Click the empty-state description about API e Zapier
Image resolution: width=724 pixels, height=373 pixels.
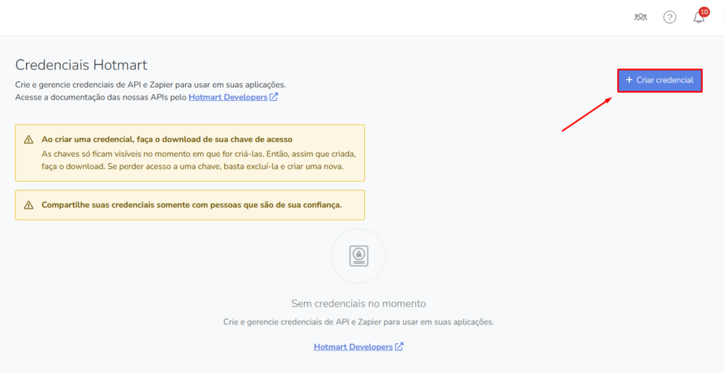click(358, 322)
